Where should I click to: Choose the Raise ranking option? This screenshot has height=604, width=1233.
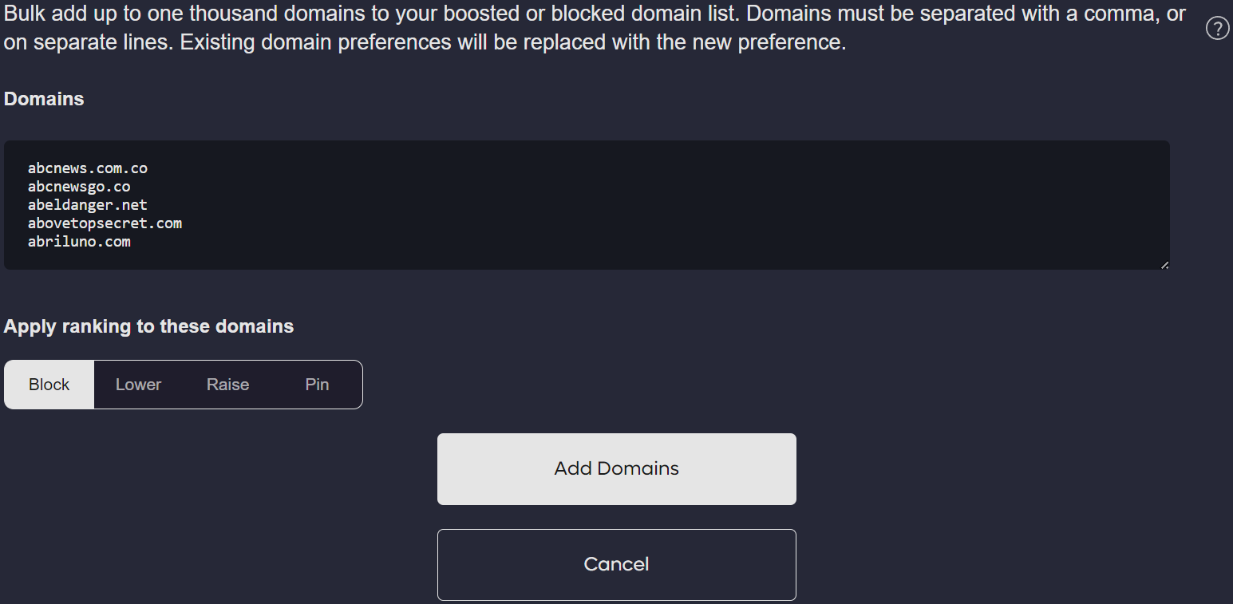point(227,385)
